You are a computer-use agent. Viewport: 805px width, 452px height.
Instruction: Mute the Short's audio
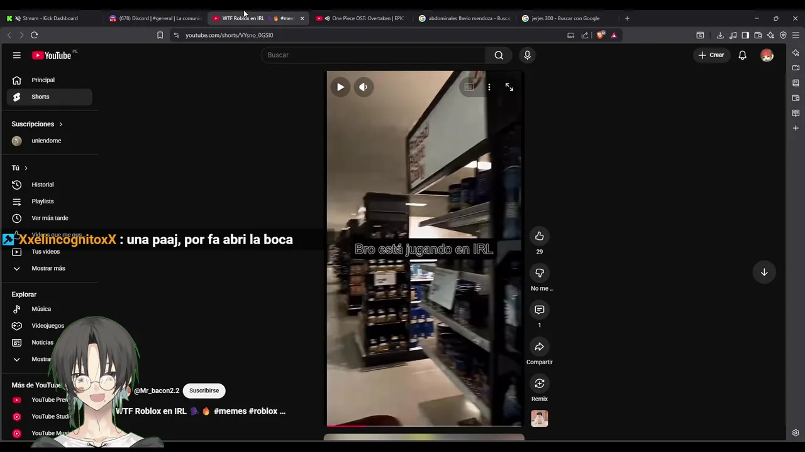coord(363,87)
